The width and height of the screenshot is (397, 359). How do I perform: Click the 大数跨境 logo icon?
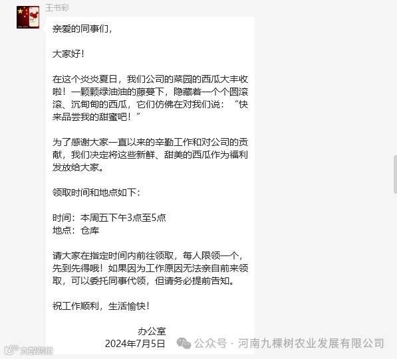pyautogui.click(x=12, y=350)
